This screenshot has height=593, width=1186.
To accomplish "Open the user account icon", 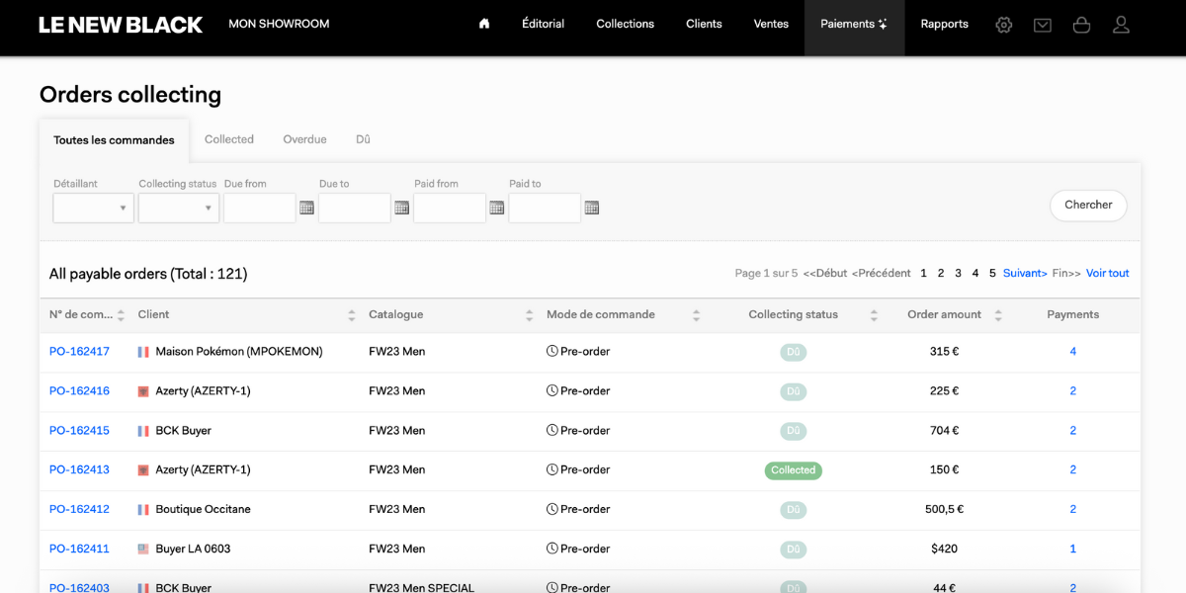I will point(1121,25).
